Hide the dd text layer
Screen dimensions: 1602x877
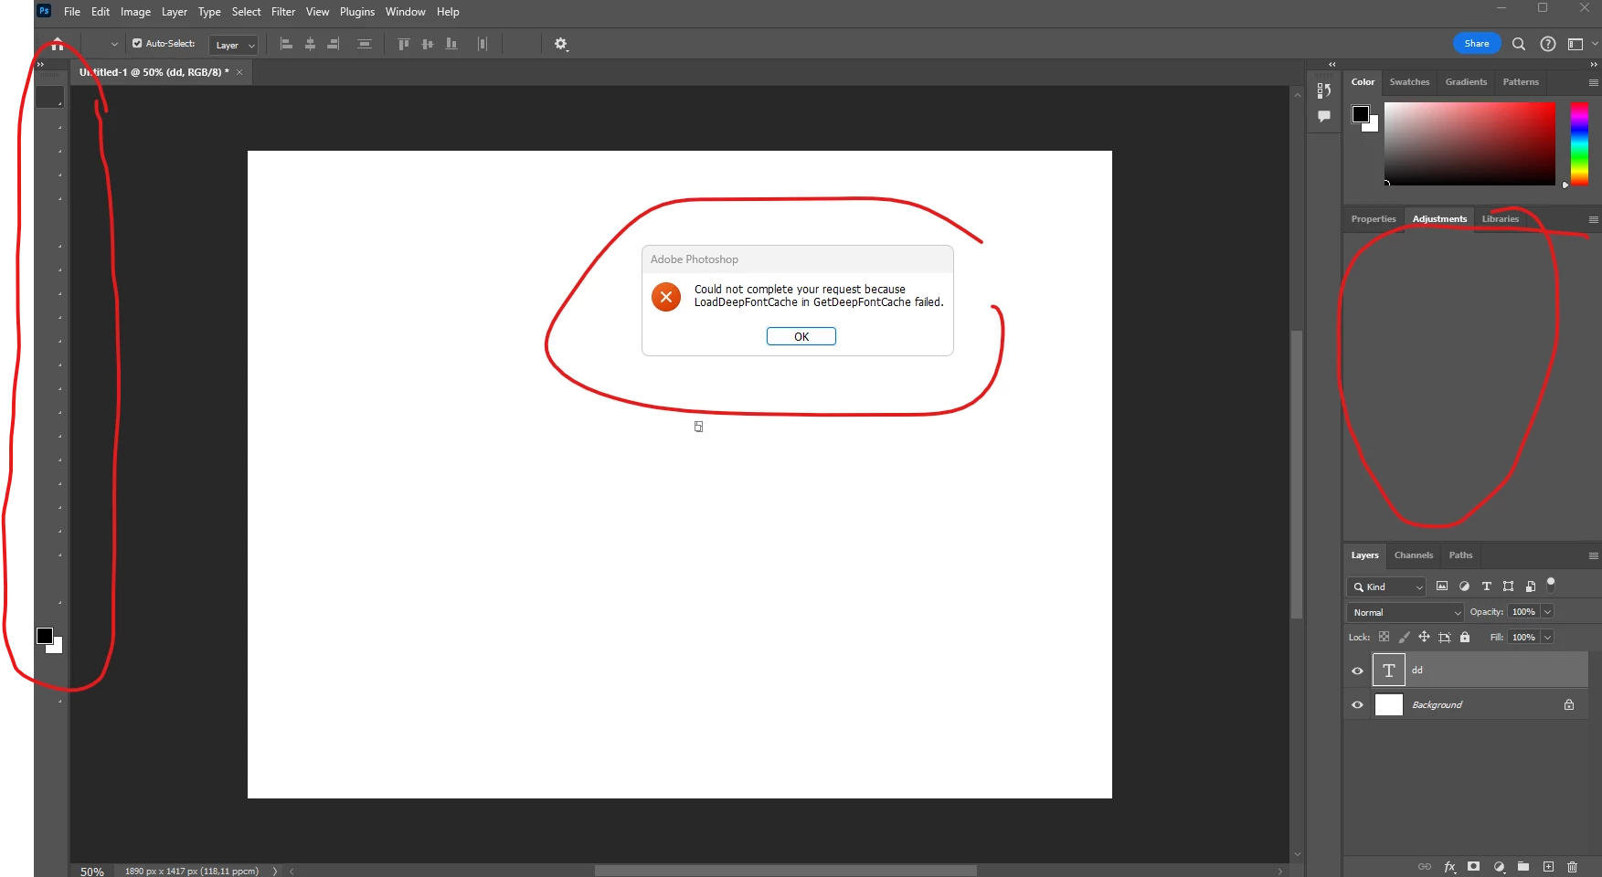1357,671
